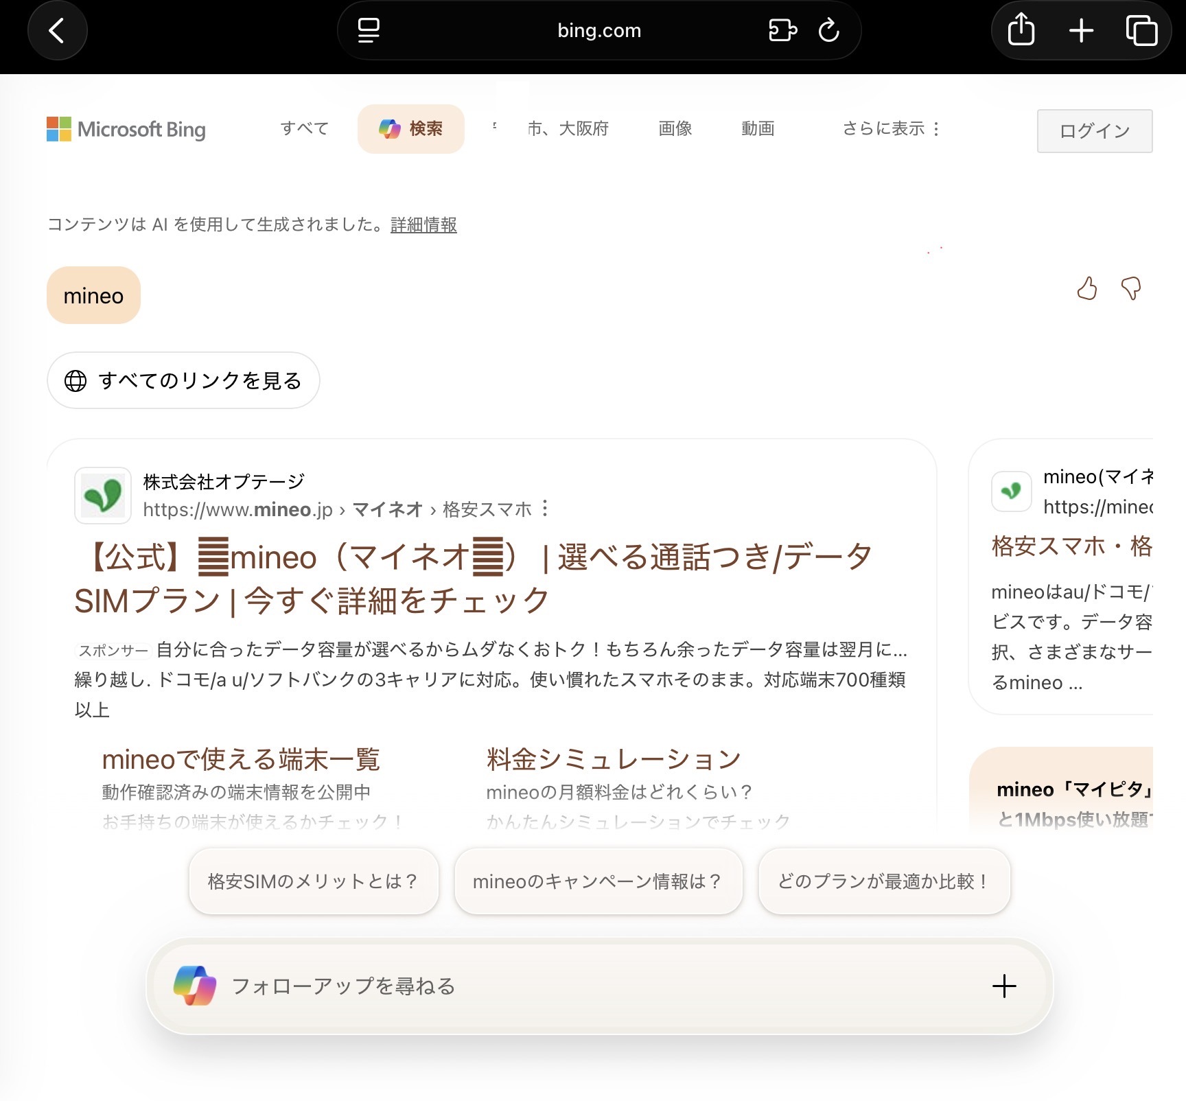Open the reader view icon in address bar

point(369,31)
